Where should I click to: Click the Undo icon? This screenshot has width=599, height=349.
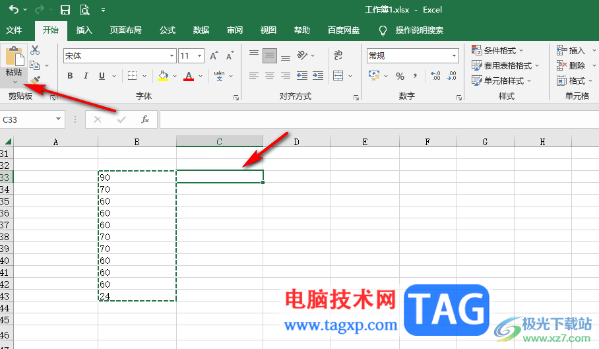click(x=14, y=9)
